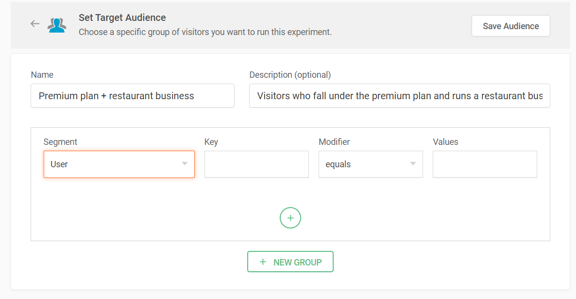Focus the Name input field
Image resolution: width=576 pixels, height=299 pixels.
pyautogui.click(x=132, y=96)
